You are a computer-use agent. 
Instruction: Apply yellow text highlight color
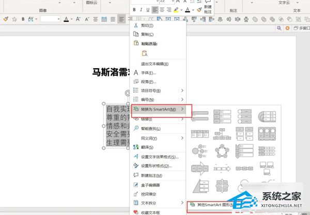tap(176, 10)
